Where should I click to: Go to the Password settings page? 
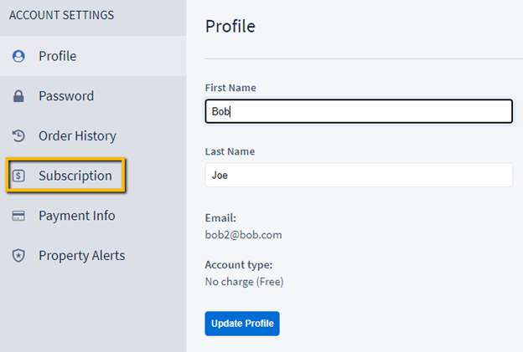tap(65, 96)
